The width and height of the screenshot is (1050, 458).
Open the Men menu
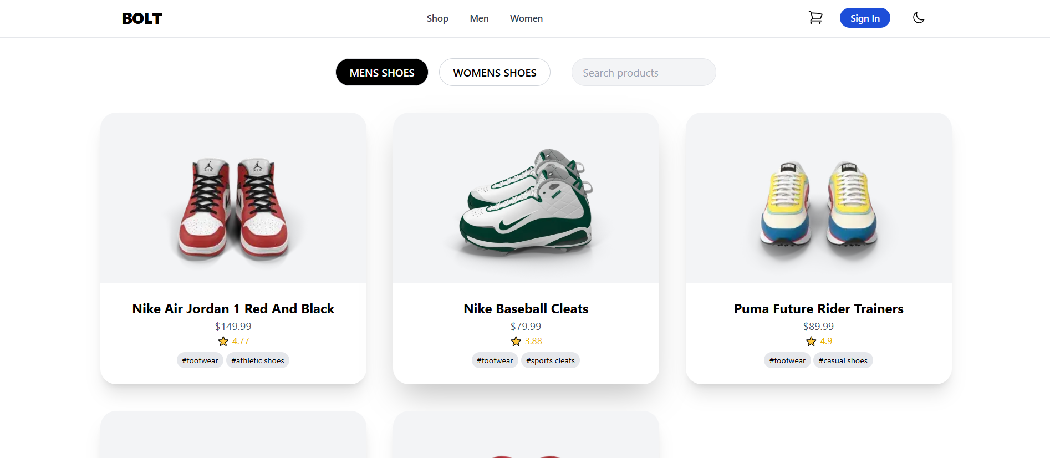[x=479, y=18]
